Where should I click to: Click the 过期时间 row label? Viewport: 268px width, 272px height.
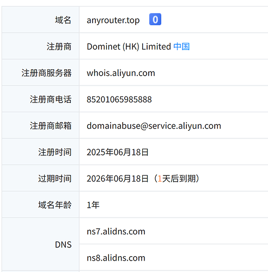[x=55, y=179]
